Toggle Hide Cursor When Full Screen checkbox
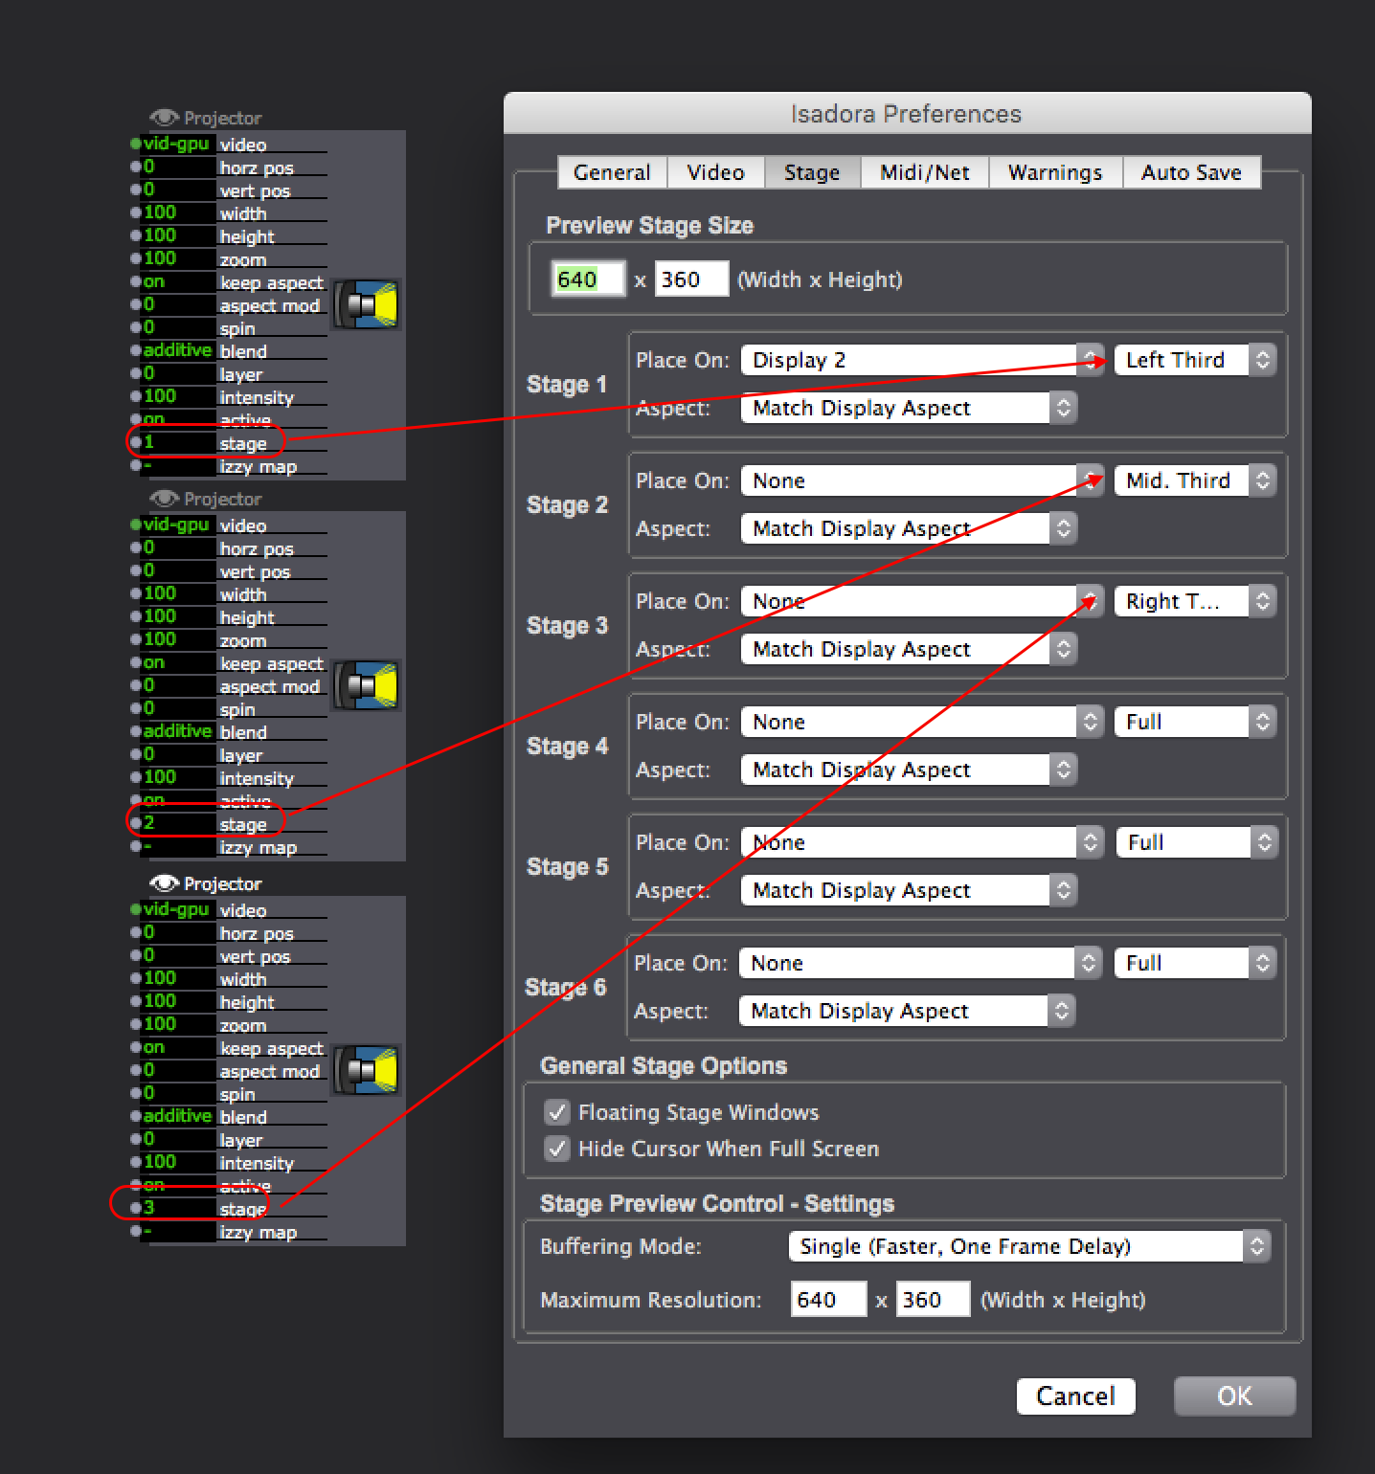The height and width of the screenshot is (1474, 1375). tap(556, 1149)
